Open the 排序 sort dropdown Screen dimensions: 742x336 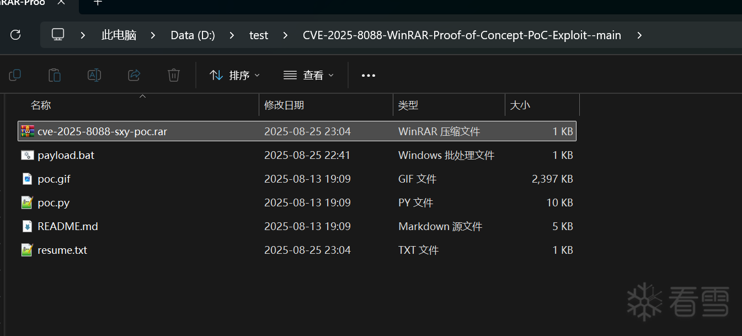click(x=234, y=75)
